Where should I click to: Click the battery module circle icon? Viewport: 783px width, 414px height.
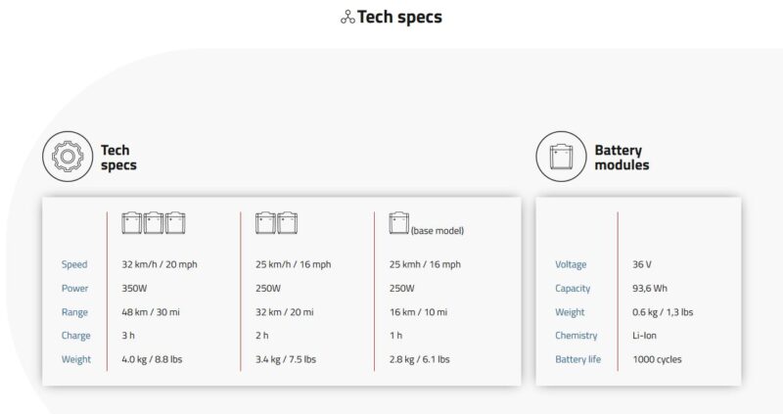click(561, 157)
